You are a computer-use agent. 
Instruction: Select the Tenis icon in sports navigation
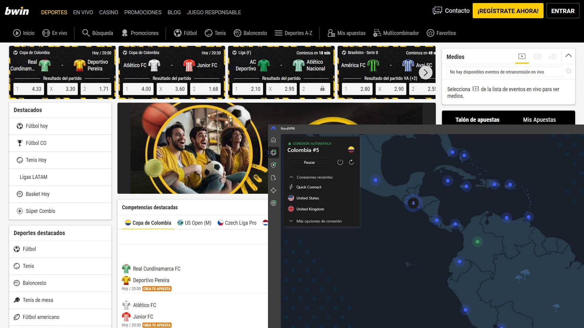click(209, 33)
